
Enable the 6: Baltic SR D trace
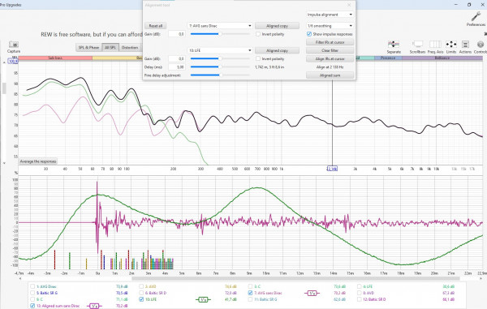[141, 293]
